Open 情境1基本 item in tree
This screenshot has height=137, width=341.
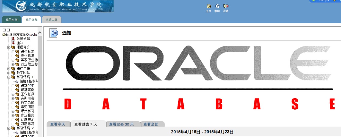(29, 81)
